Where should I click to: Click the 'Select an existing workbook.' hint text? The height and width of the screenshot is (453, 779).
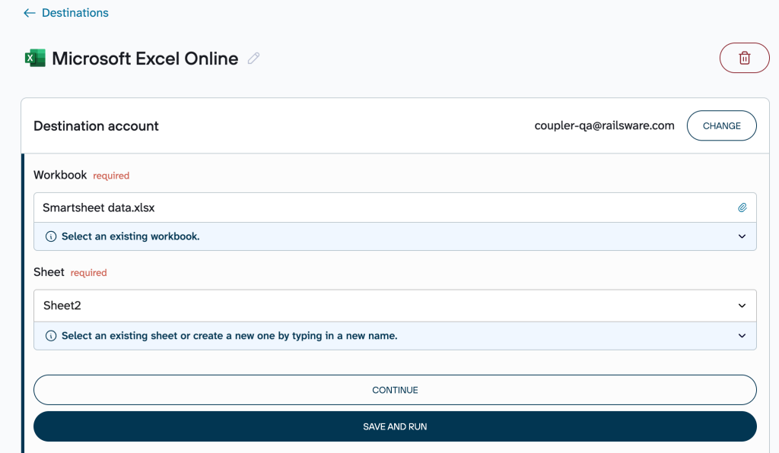[x=130, y=236]
